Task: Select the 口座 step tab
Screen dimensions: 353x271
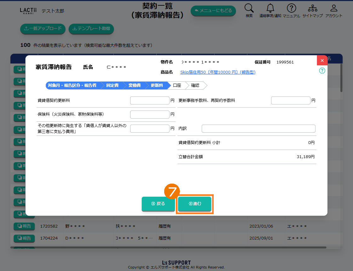Action: [x=177, y=85]
